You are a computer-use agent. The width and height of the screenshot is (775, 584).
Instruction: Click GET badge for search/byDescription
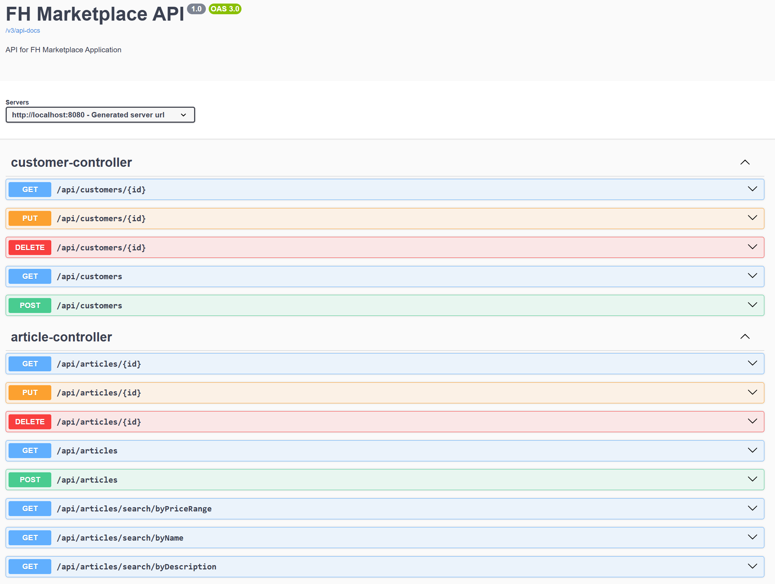click(x=30, y=567)
